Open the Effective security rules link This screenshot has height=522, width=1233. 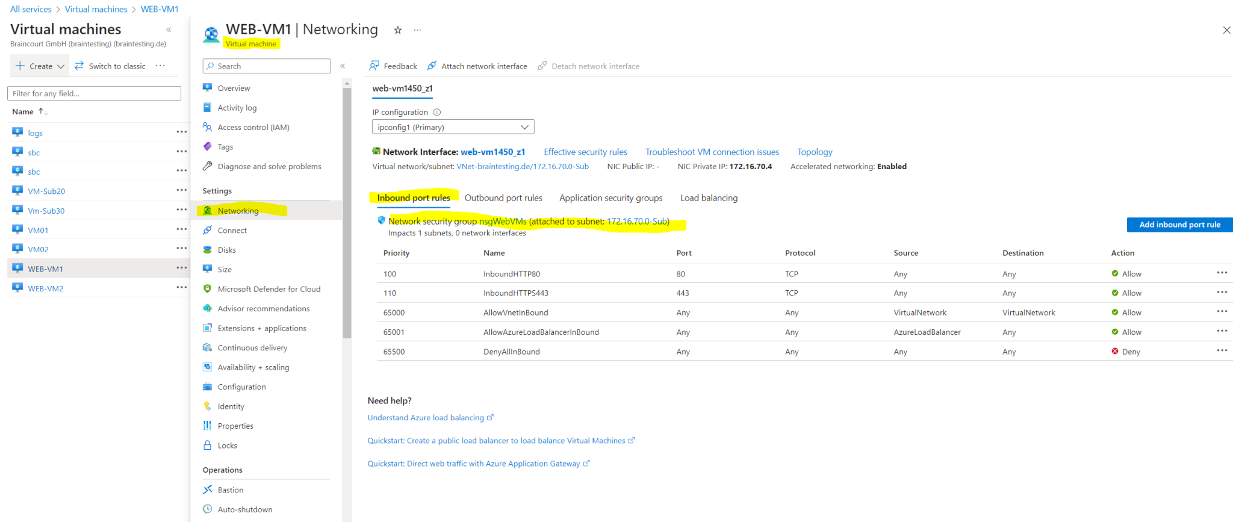[x=585, y=152]
